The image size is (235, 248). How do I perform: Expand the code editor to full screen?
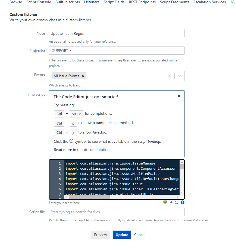177,202
